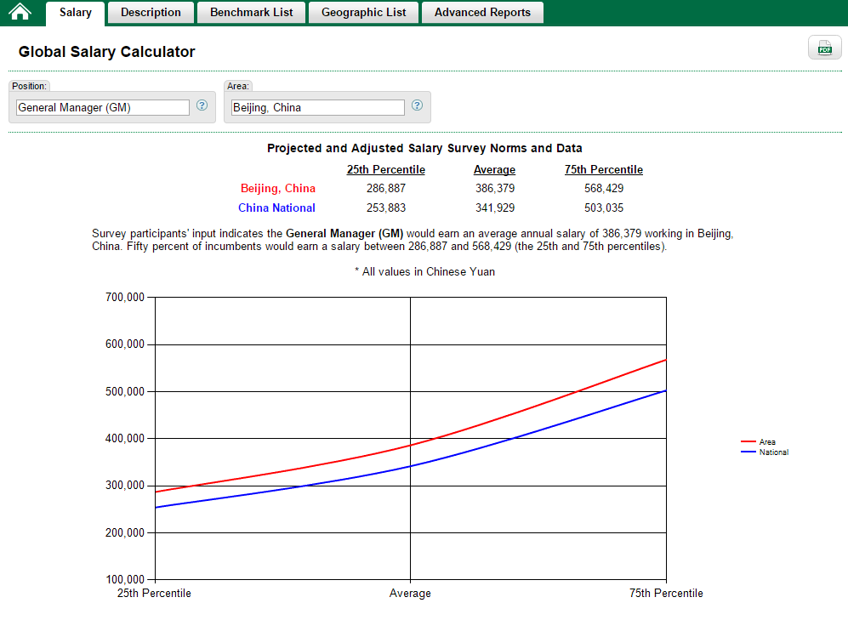
Task: Click the 75th Percentile column header
Action: (x=604, y=170)
